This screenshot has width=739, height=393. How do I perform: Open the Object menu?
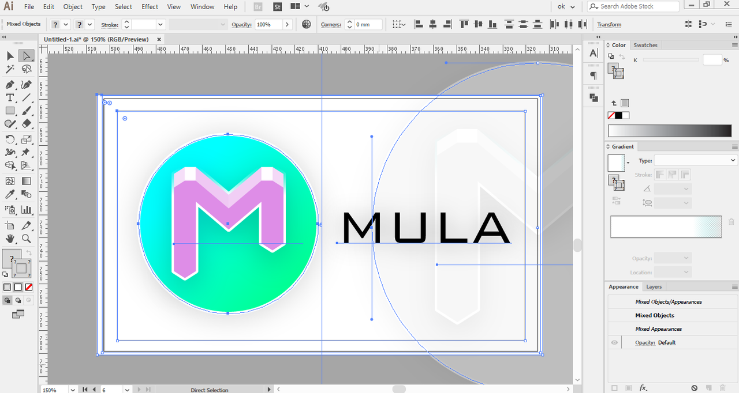pos(73,7)
